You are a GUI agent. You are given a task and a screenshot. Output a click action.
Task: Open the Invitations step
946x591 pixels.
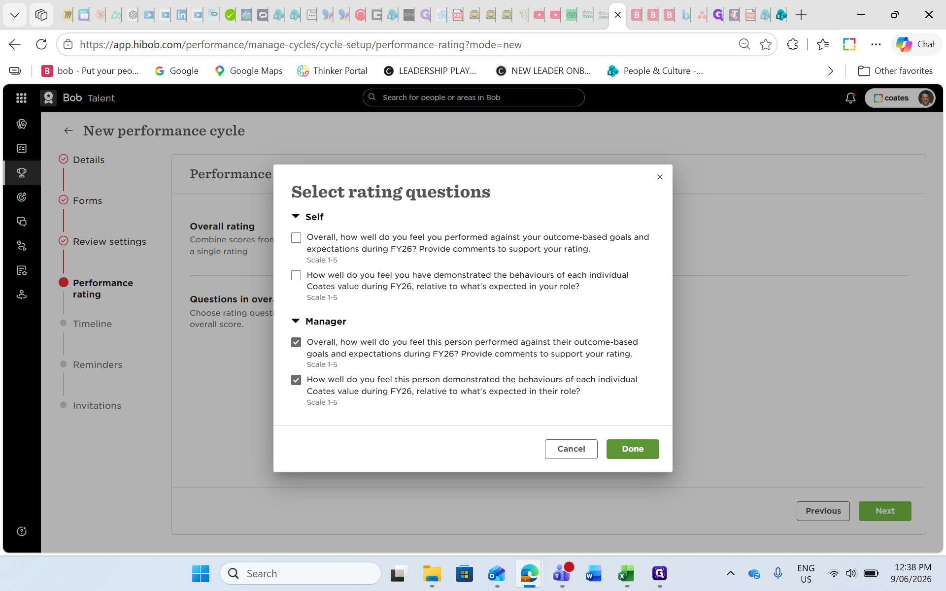tap(97, 405)
